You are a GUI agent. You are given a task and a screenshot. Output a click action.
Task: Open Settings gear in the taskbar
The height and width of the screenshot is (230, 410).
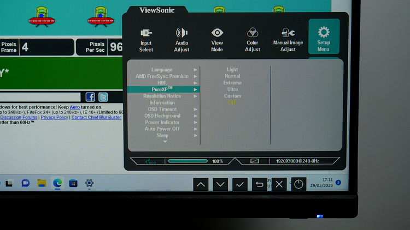click(x=89, y=183)
